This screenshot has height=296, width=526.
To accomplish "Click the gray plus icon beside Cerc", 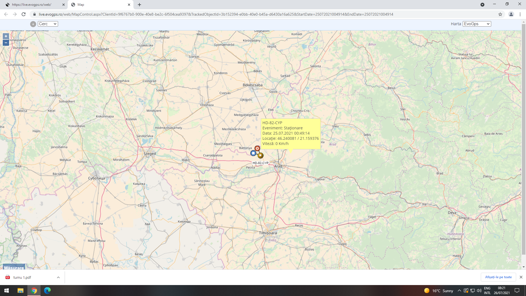I will tap(33, 24).
